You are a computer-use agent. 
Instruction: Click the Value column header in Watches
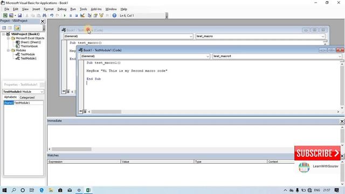(x=157, y=162)
